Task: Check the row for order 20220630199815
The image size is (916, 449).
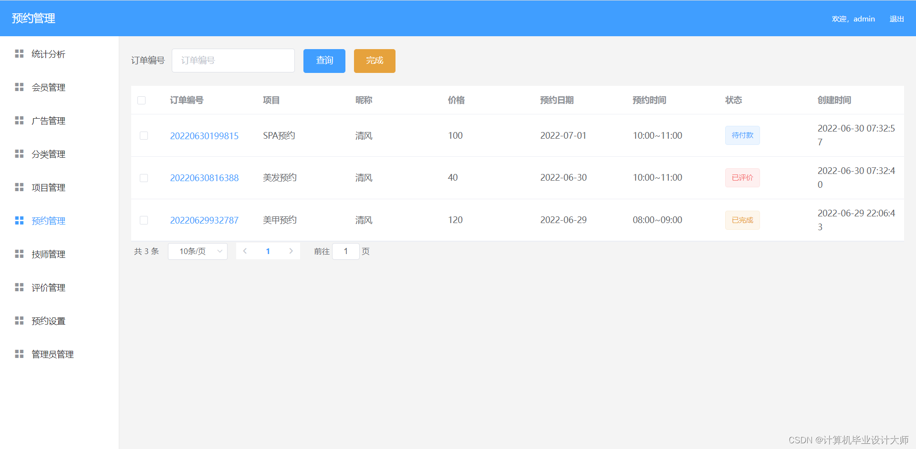Action: (x=144, y=136)
